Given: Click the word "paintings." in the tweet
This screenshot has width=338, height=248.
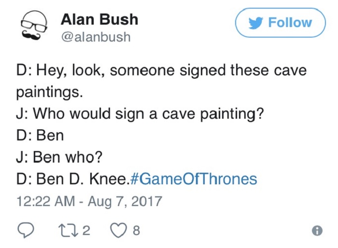Looking at the screenshot, I should (x=49, y=92).
